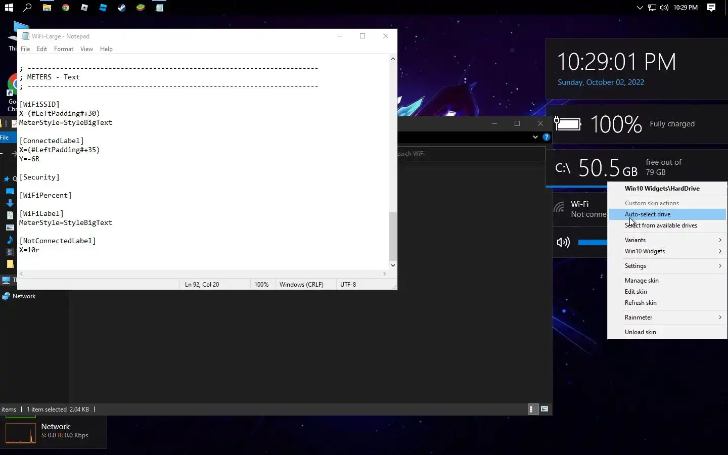This screenshot has height=455, width=728.
Task: Click the battery widget icon
Action: click(x=568, y=124)
